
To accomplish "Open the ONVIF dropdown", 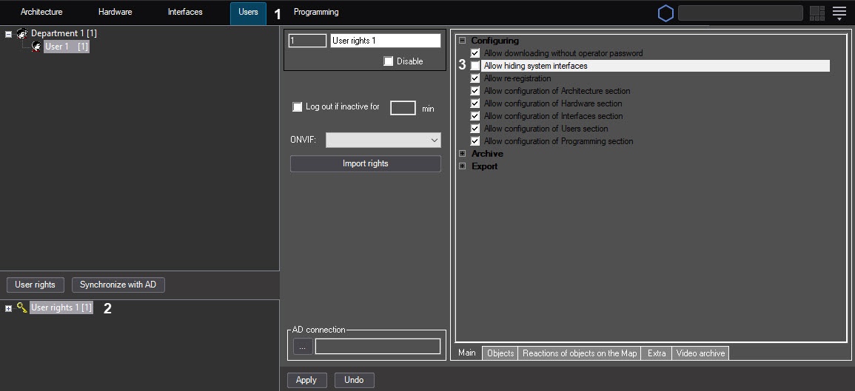I will click(x=383, y=140).
